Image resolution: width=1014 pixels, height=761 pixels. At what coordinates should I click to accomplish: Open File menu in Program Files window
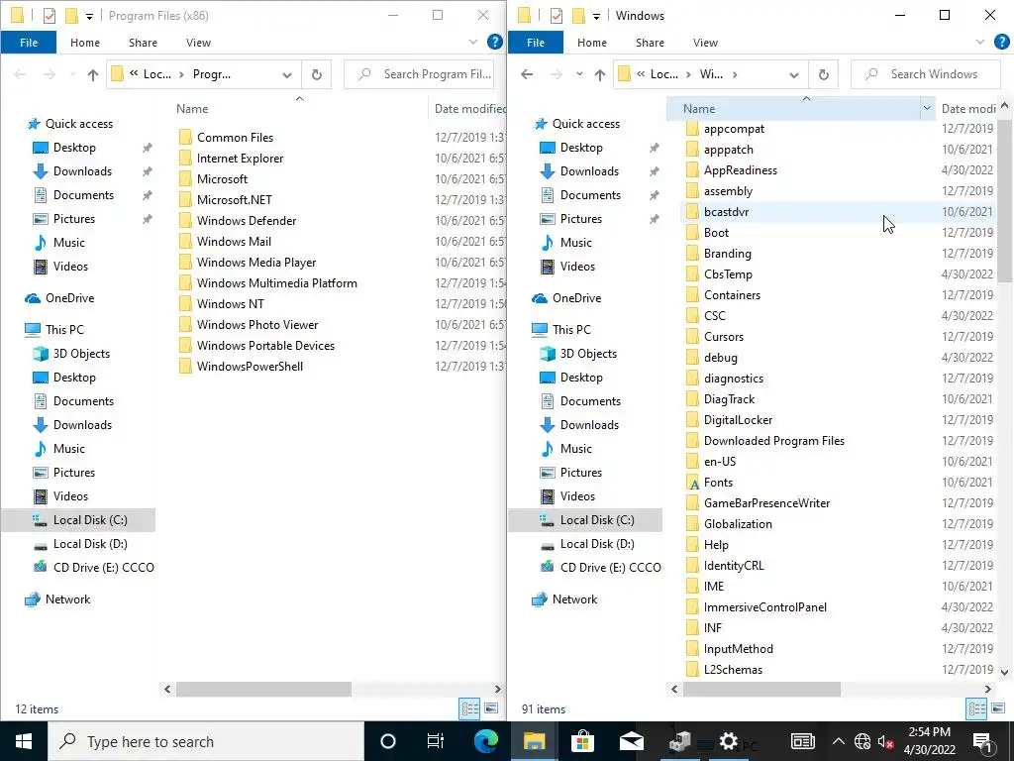(29, 42)
